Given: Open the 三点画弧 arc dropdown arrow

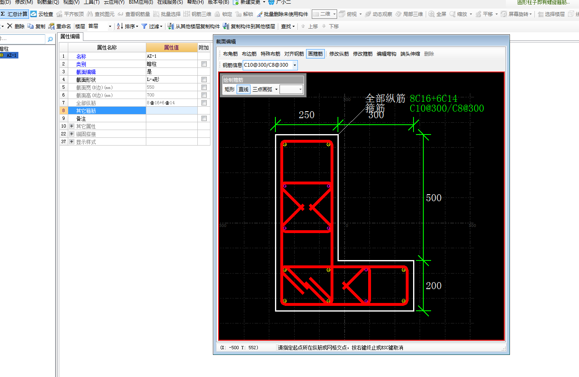Looking at the screenshot, I should coord(276,90).
